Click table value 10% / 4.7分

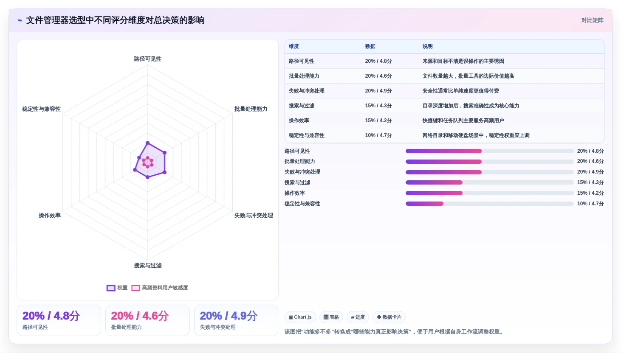[378, 135]
